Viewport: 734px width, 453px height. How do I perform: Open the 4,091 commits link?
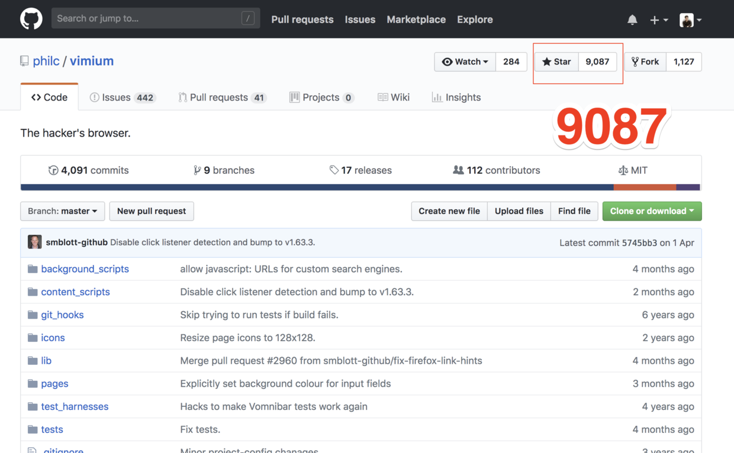click(89, 170)
